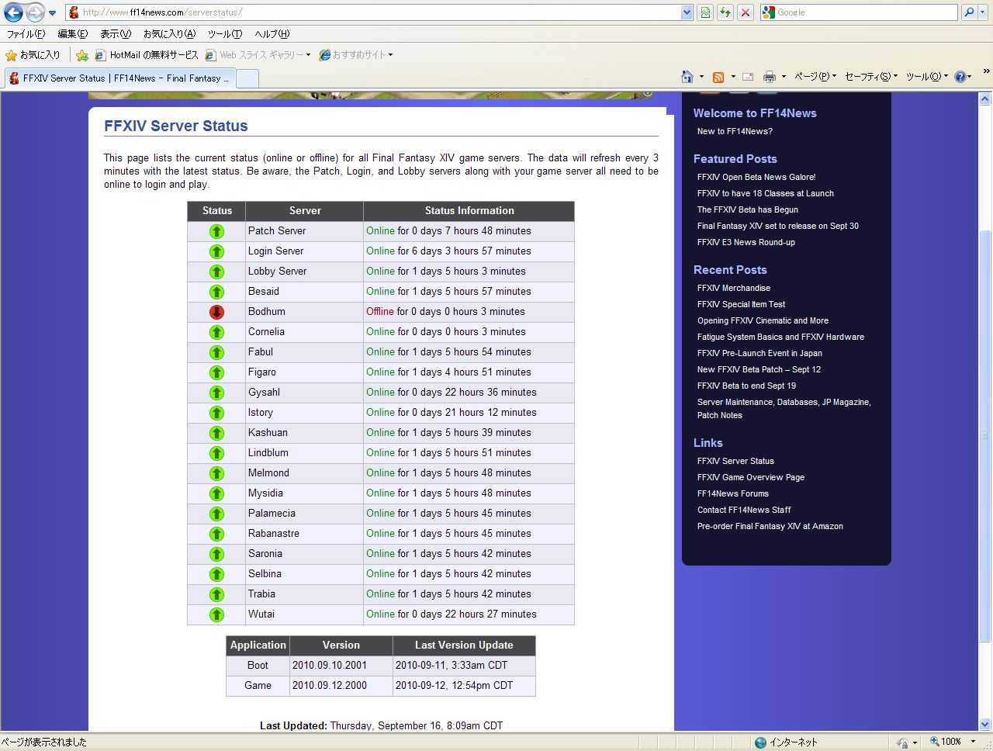Screen dimensions: 993x751
Task: Click the search magnifier button
Action: (968, 12)
